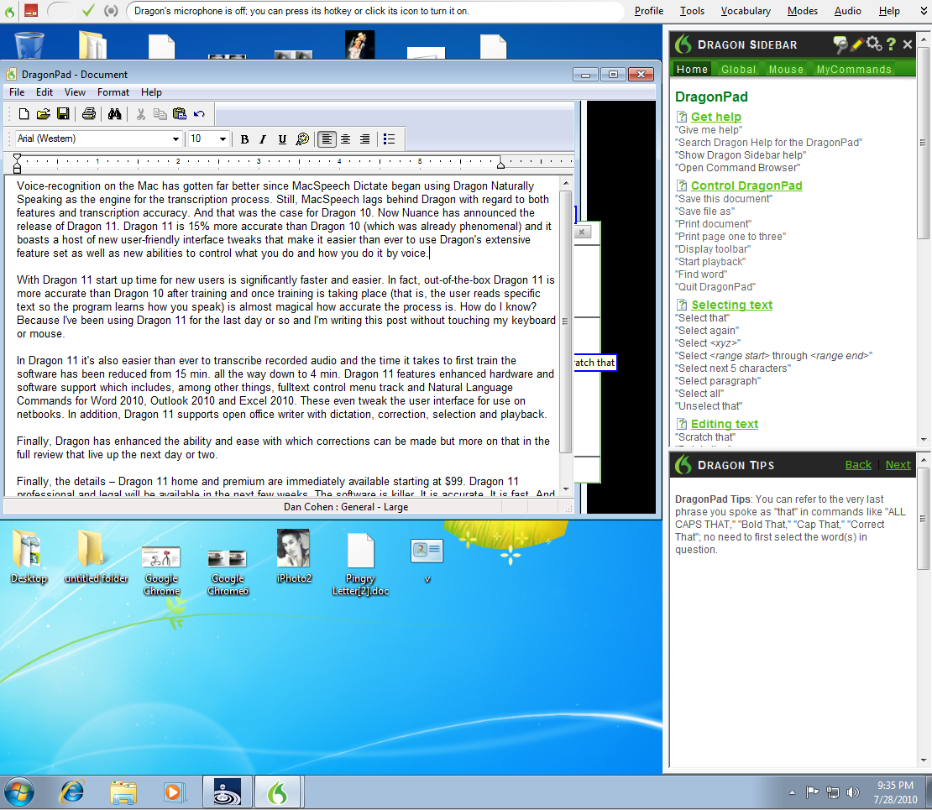Viewport: 932px width, 810px height.
Task: Open the DragonPad File menu
Action: click(x=17, y=92)
